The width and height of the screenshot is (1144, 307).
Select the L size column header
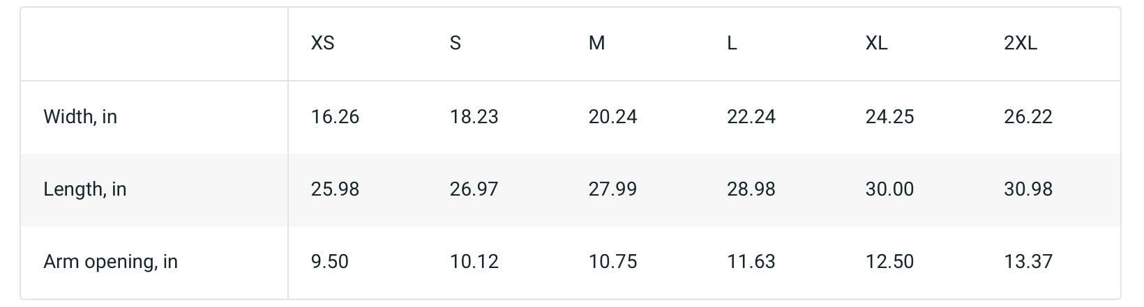pos(732,43)
